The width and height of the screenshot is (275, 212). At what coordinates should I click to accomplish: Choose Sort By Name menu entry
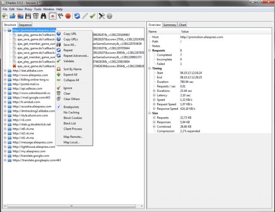coord(74,69)
